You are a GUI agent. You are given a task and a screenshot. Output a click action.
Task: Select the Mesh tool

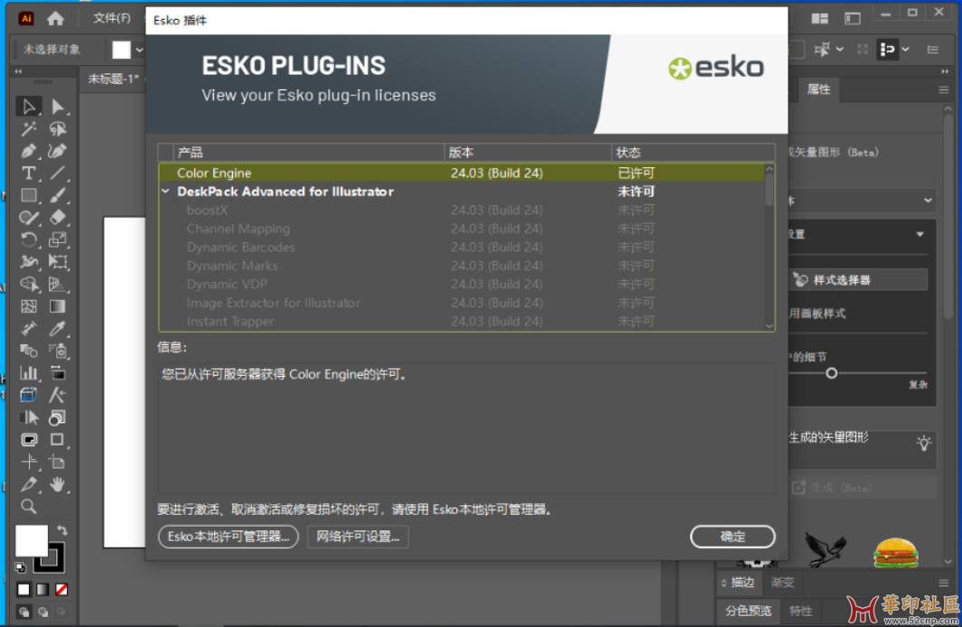click(x=28, y=306)
